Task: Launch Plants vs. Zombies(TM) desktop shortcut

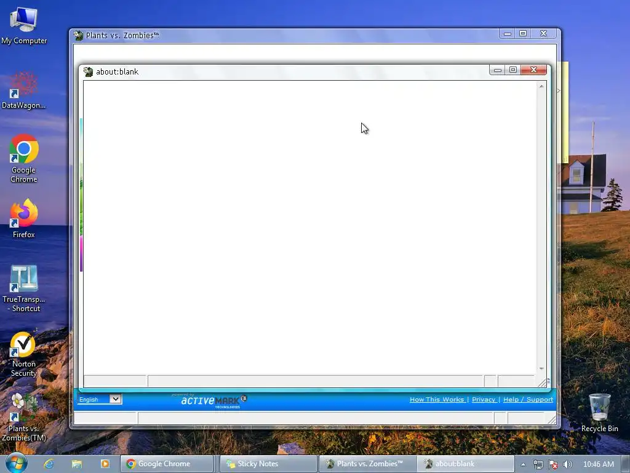Action: [24, 417]
